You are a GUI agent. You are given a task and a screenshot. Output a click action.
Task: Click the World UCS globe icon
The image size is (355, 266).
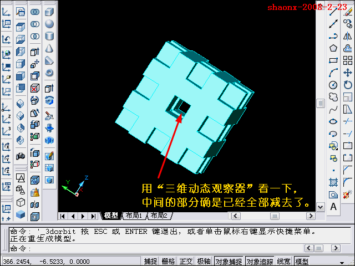click(x=6, y=54)
